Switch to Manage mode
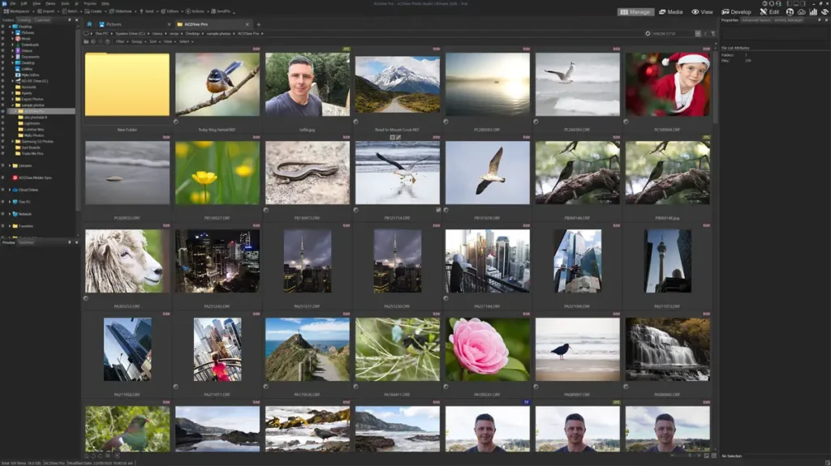This screenshot has width=831, height=466. pos(635,11)
